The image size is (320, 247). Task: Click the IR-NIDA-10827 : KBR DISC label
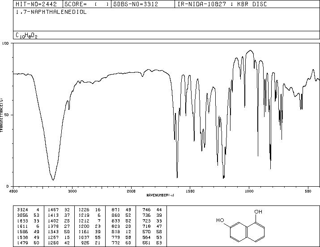coord(222,4)
